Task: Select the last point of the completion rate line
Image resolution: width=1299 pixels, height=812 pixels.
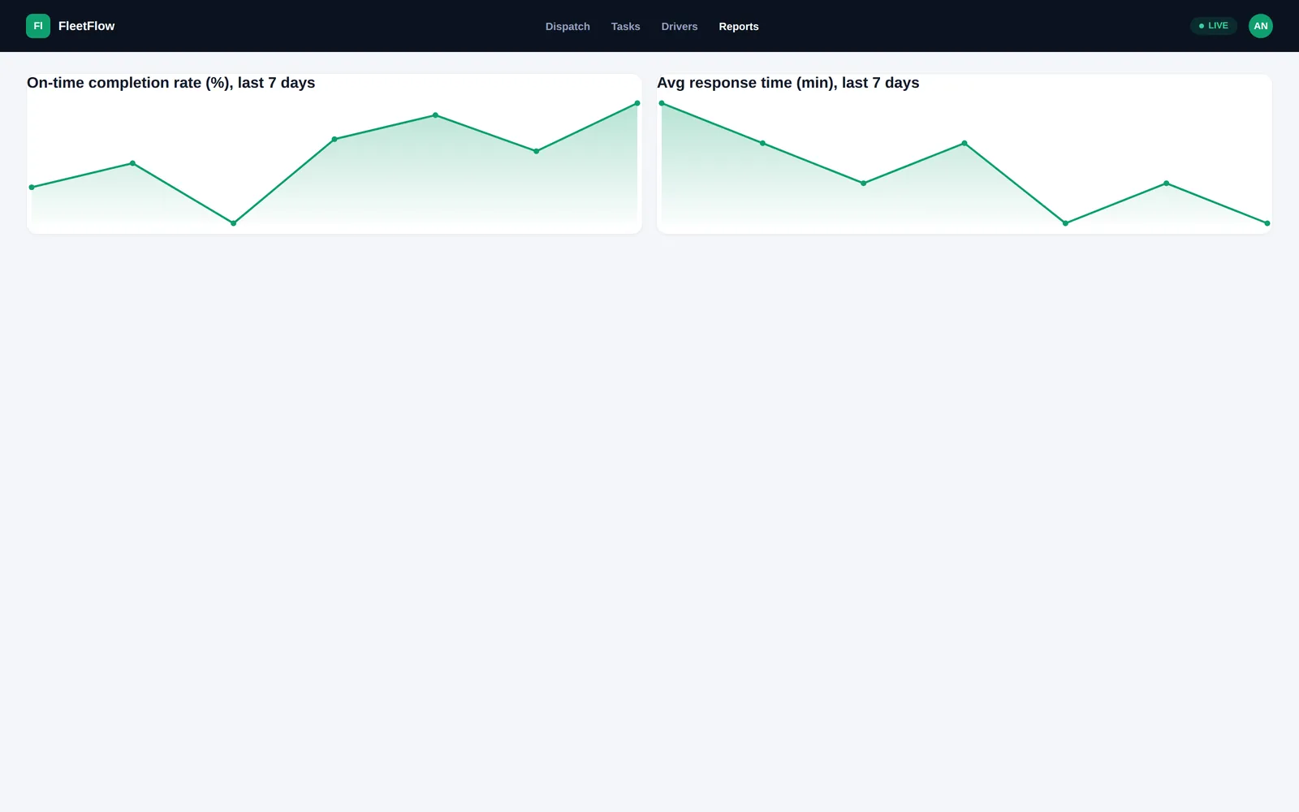Action: 637,103
